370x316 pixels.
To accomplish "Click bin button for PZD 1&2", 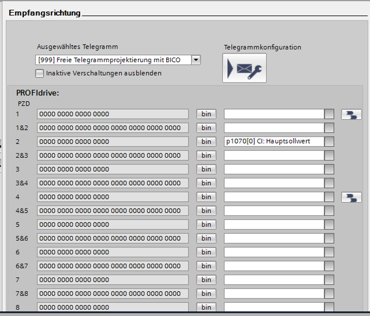I will (206, 128).
